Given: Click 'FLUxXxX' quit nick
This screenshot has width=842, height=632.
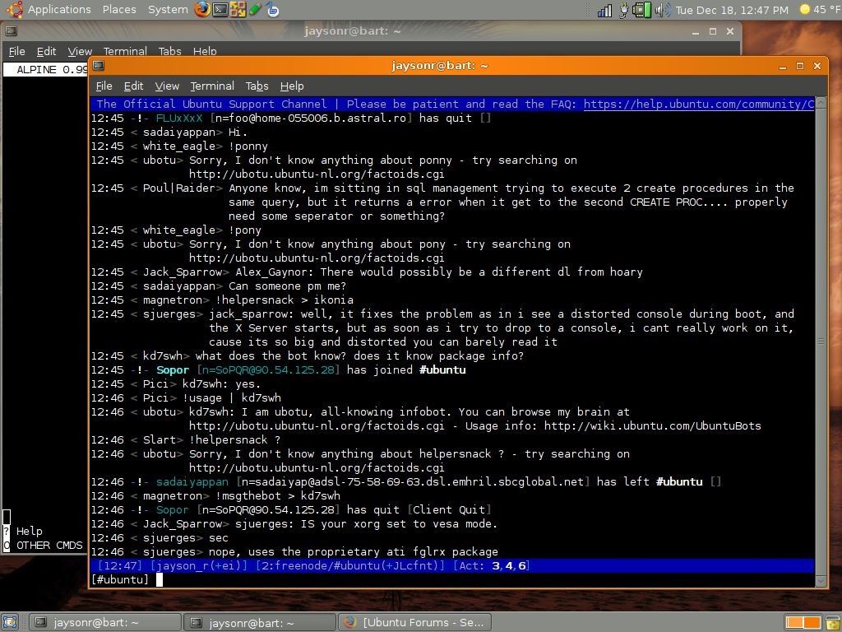Looking at the screenshot, I should click(178, 118).
